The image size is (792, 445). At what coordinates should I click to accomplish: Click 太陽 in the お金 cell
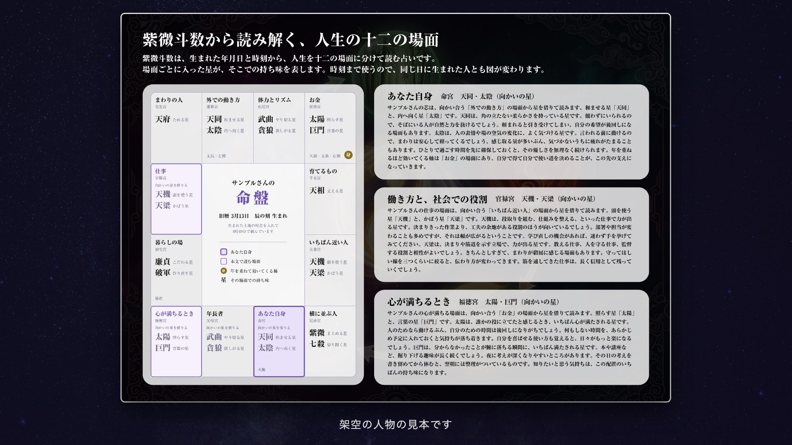[x=317, y=119]
